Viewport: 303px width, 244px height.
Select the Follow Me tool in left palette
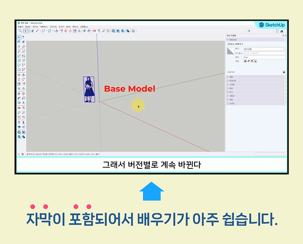pyautogui.click(x=23, y=79)
